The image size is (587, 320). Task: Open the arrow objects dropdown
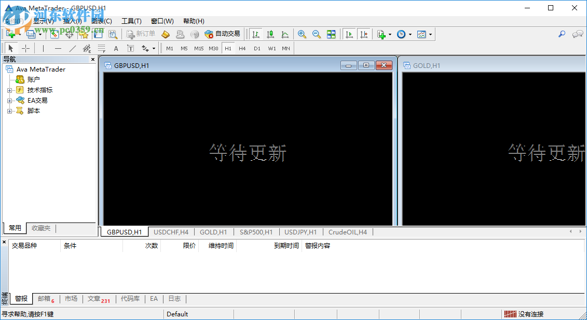(153, 48)
